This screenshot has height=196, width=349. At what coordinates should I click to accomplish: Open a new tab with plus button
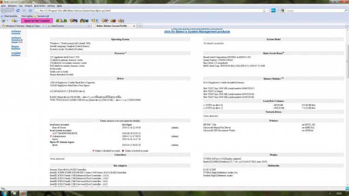coord(140,26)
